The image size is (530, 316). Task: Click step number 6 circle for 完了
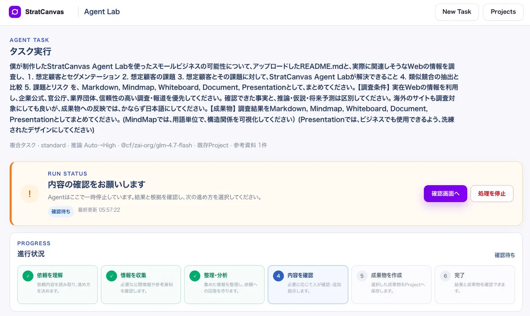(445, 276)
